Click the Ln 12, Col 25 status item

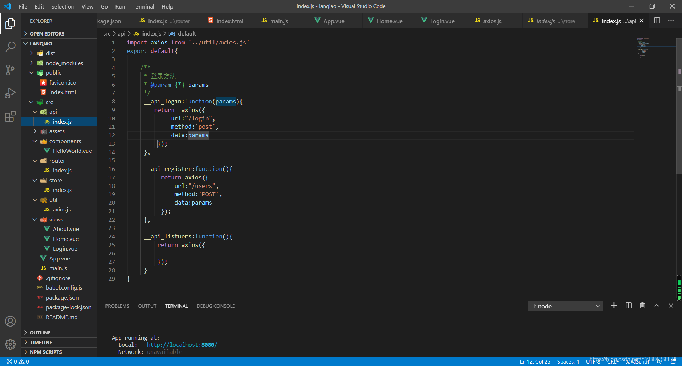click(x=535, y=361)
